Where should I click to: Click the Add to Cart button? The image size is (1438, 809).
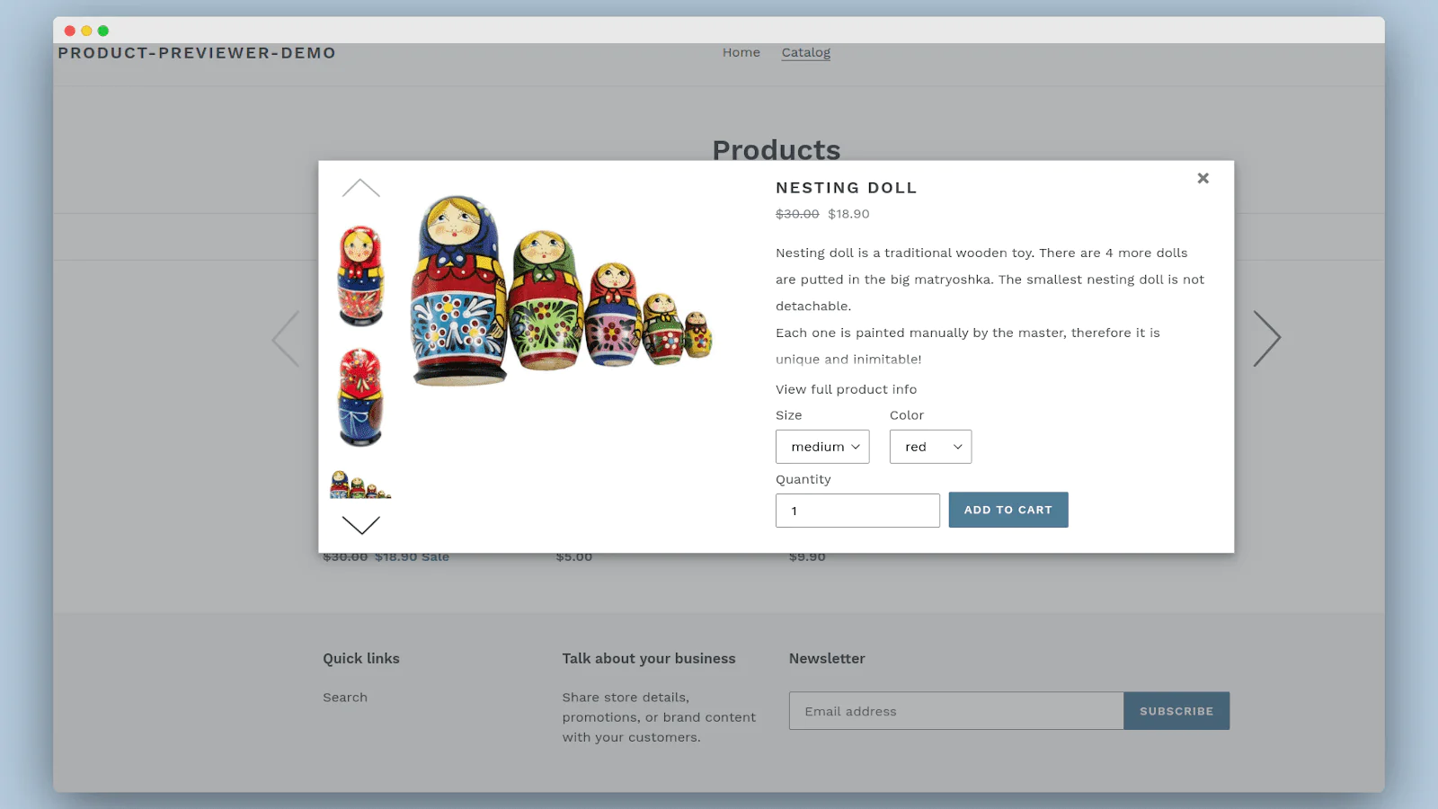[1008, 510]
